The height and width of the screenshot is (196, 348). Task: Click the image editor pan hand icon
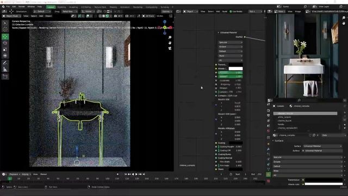click(344, 23)
